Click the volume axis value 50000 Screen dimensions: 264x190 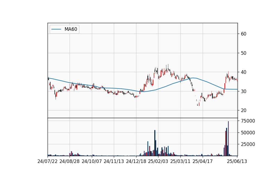click(248, 133)
